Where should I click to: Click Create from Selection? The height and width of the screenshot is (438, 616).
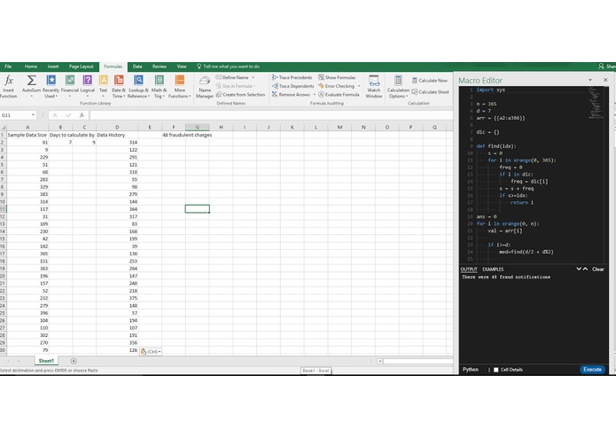pyautogui.click(x=240, y=95)
